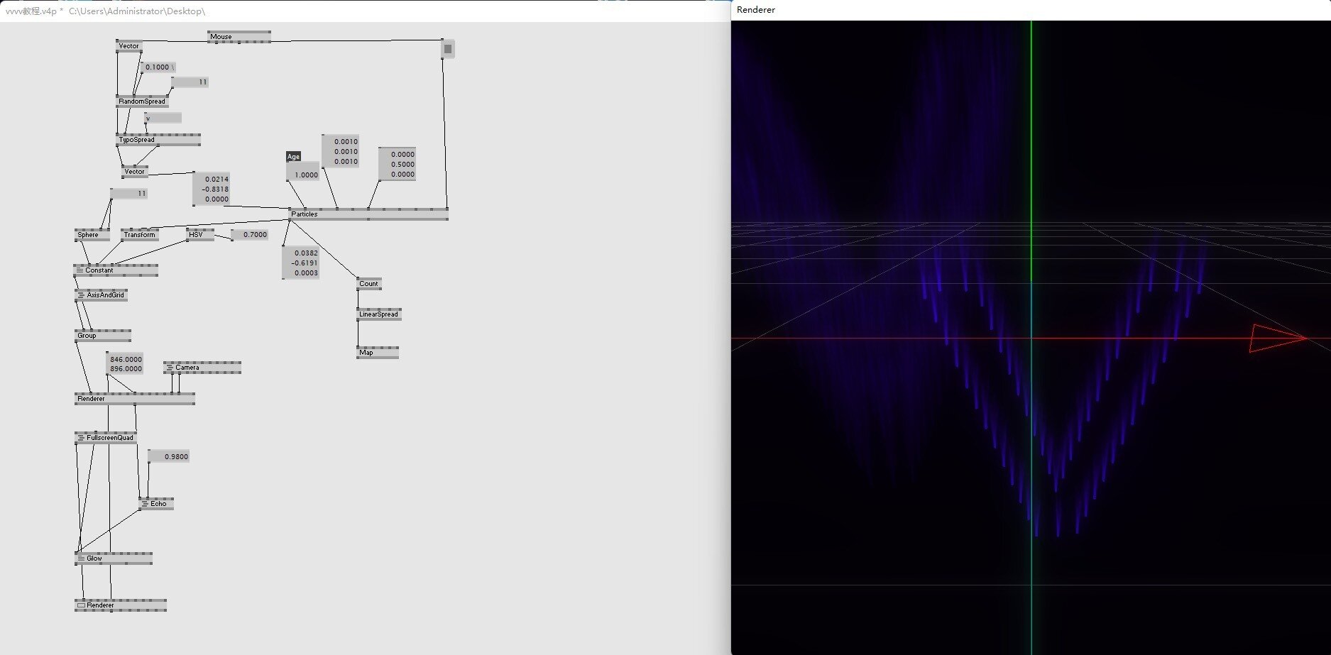Select the Mouse node
The image size is (1331, 655).
coord(239,37)
